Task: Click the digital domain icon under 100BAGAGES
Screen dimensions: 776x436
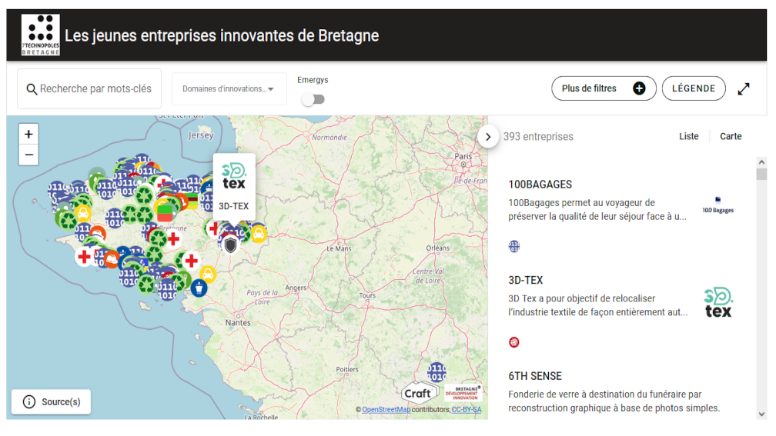Action: [x=514, y=246]
